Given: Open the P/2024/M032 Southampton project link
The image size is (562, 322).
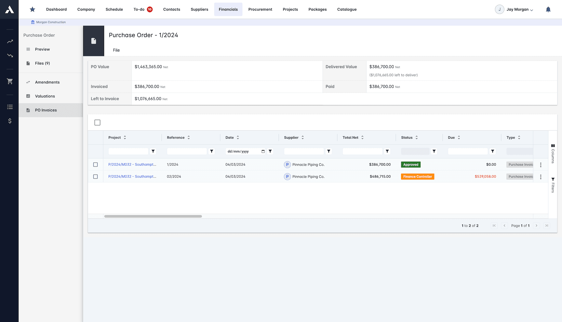Looking at the screenshot, I should coord(132,165).
